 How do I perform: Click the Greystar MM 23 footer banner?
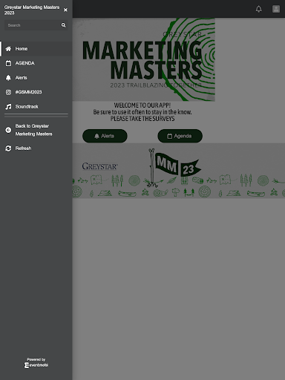[x=179, y=171]
